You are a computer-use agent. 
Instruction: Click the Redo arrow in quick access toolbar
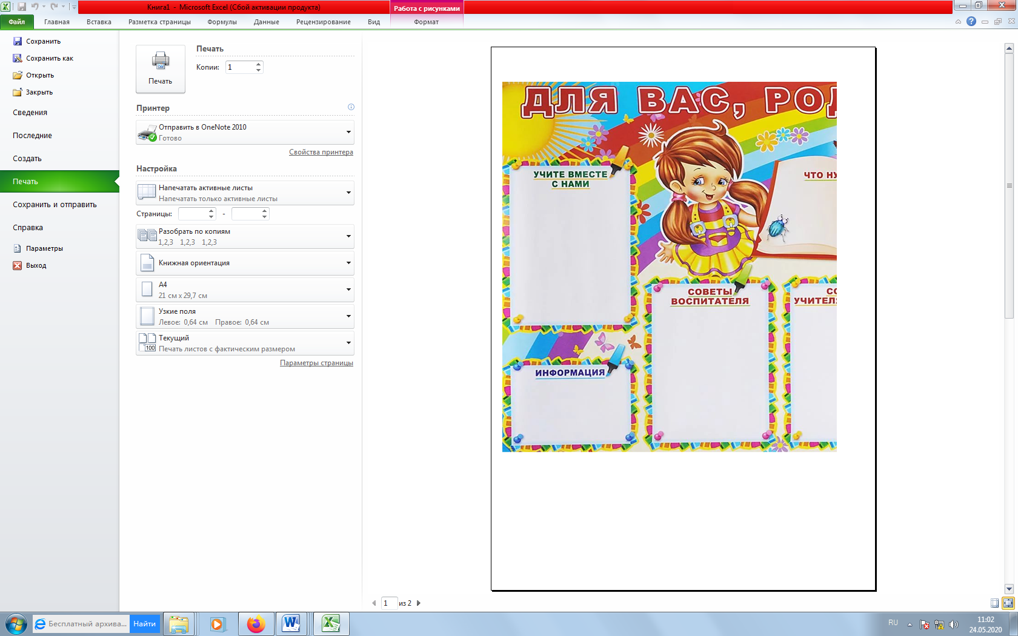[54, 7]
